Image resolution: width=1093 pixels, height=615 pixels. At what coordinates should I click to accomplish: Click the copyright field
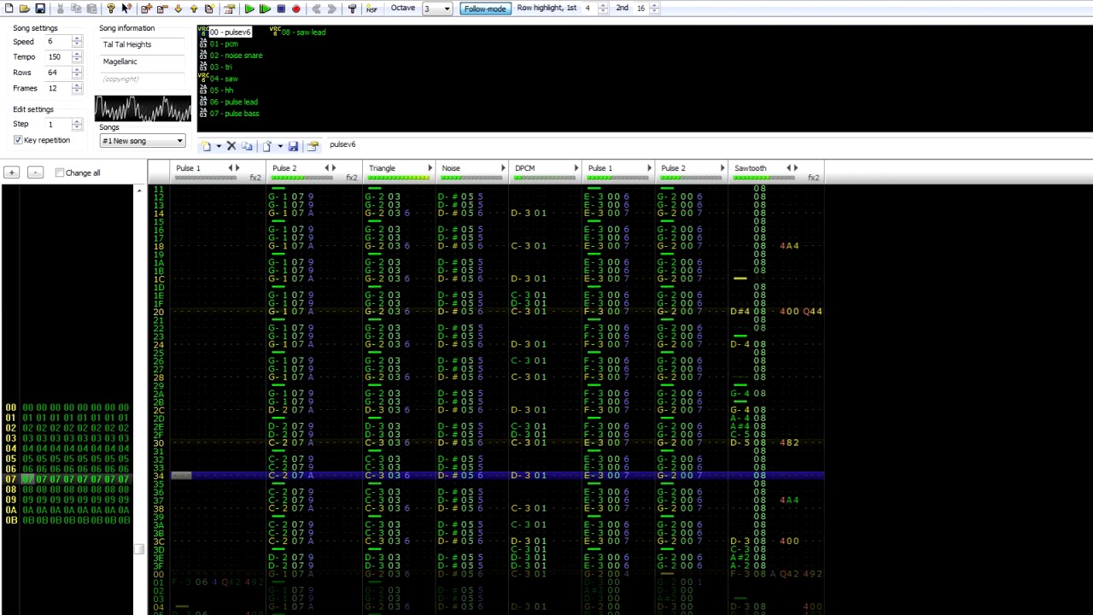[x=141, y=79]
